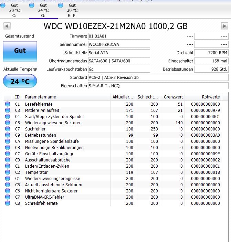Click status orb of Laden/Entladen-Zyklen row

[8, 166]
